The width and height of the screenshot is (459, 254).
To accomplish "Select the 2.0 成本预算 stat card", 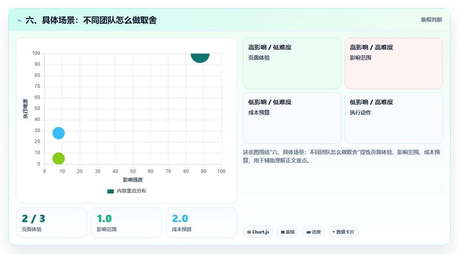I will (x=201, y=223).
